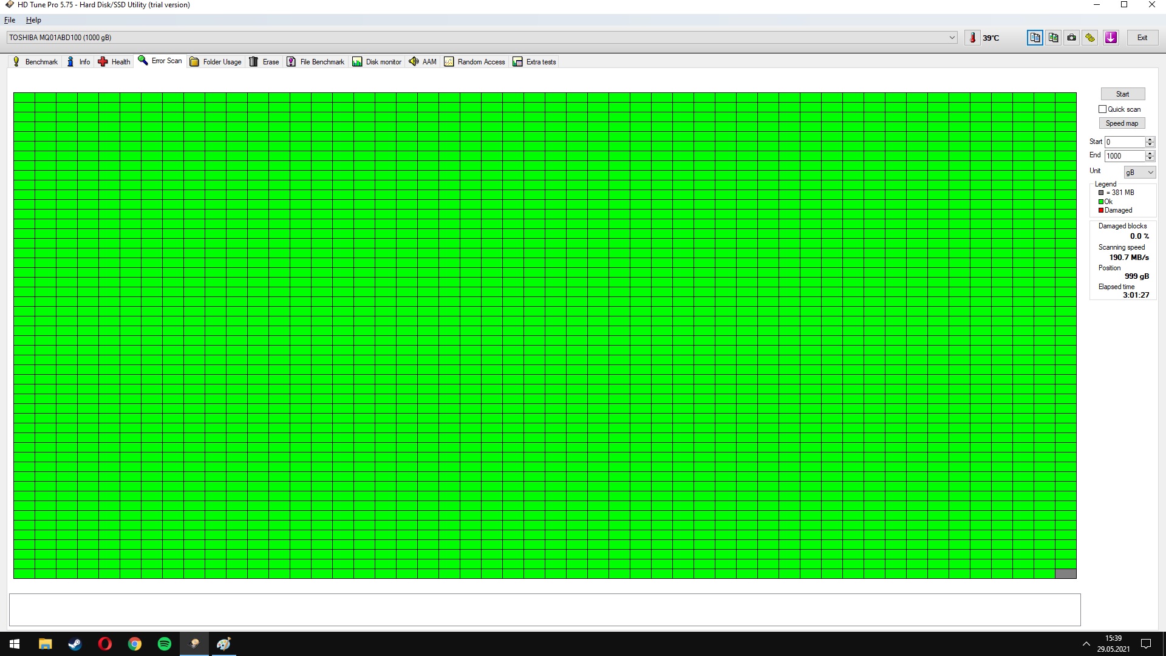Expand the TOSHIBA MQ01ABD100 drive dropdown
1166x656 pixels.
pos(952,38)
